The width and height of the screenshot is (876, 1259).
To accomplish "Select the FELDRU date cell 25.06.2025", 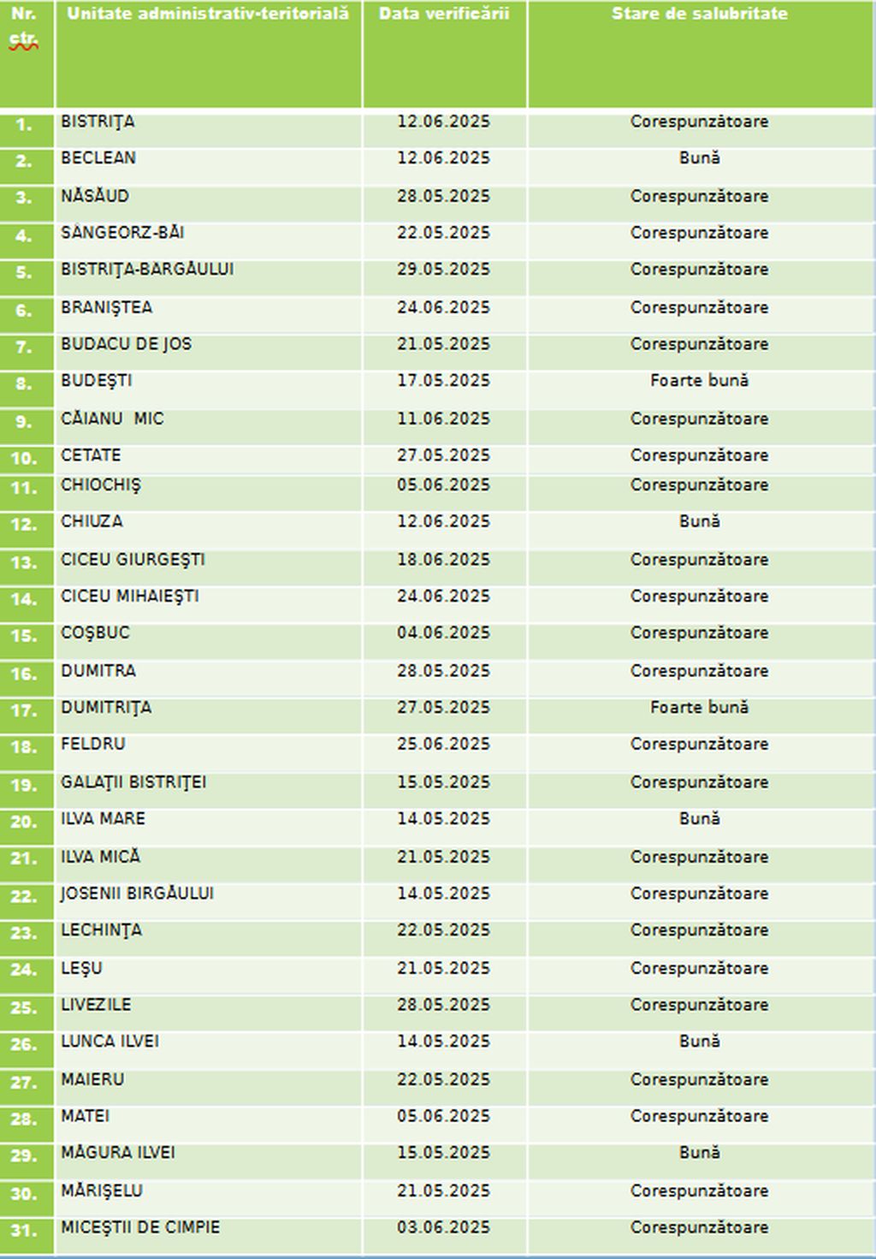I will pyautogui.click(x=443, y=745).
